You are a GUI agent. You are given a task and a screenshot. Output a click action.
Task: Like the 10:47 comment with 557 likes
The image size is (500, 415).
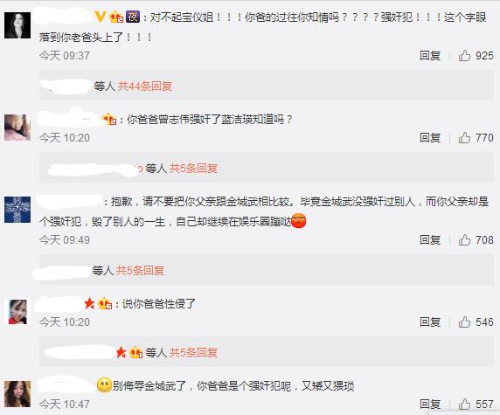point(464,405)
